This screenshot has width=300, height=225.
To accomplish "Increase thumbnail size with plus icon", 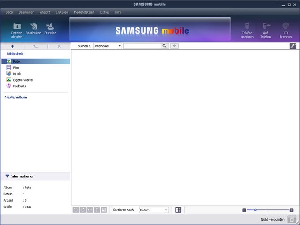I will click(x=291, y=210).
